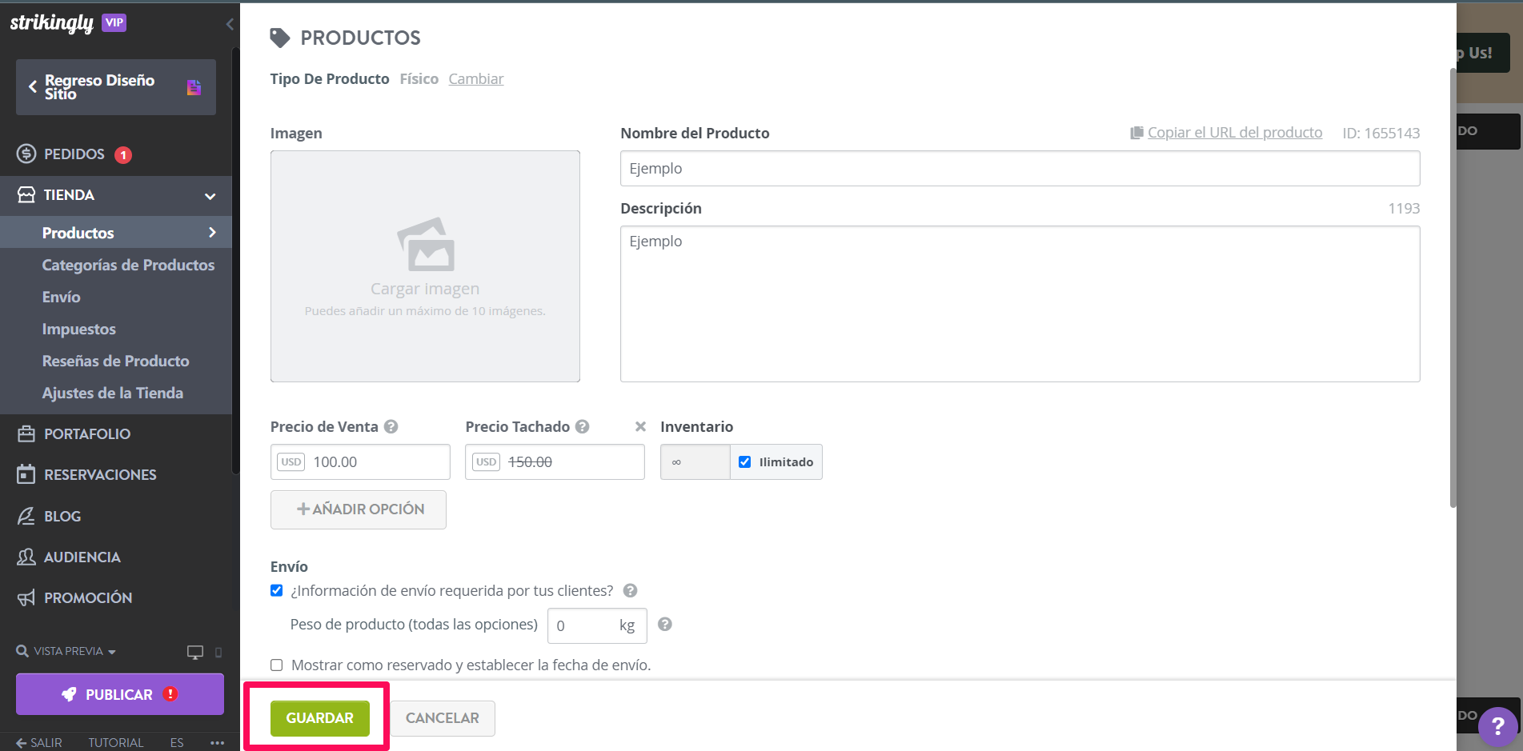Click the inventory quantity field
1523x751 pixels.
(x=695, y=461)
